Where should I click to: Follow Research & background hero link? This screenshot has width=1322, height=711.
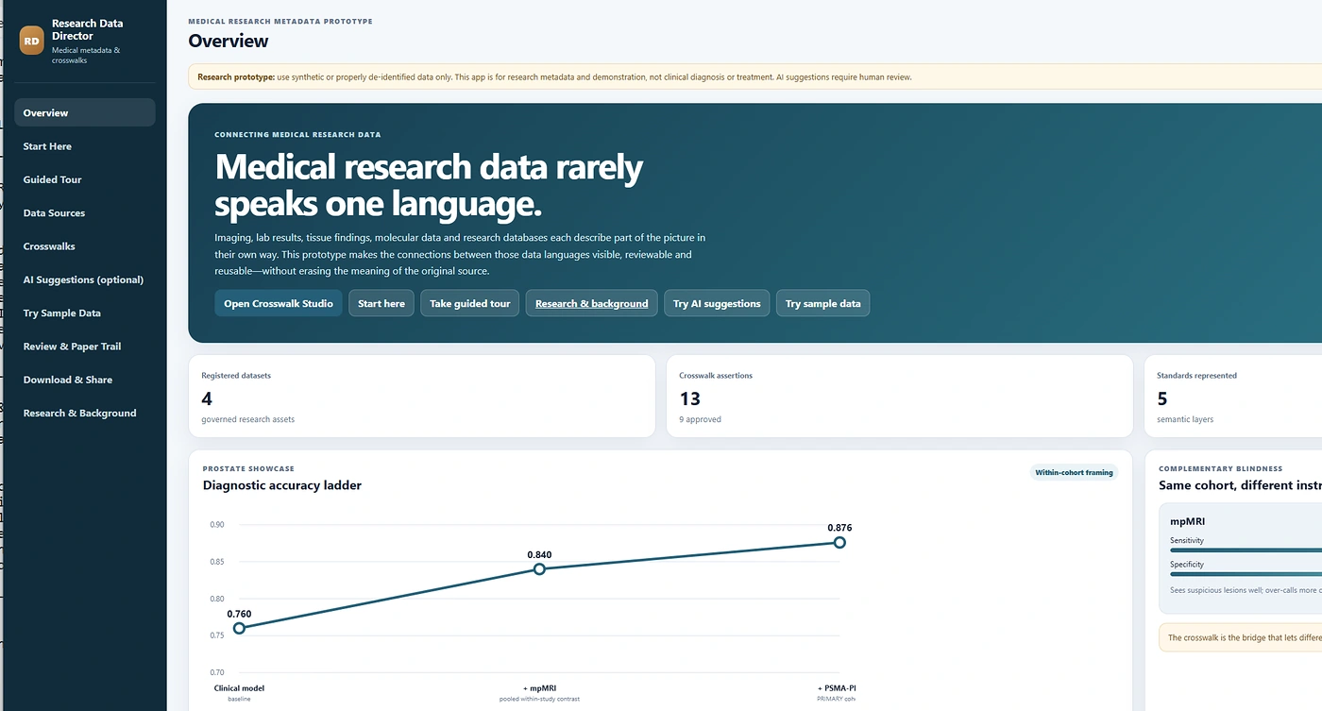(x=591, y=303)
